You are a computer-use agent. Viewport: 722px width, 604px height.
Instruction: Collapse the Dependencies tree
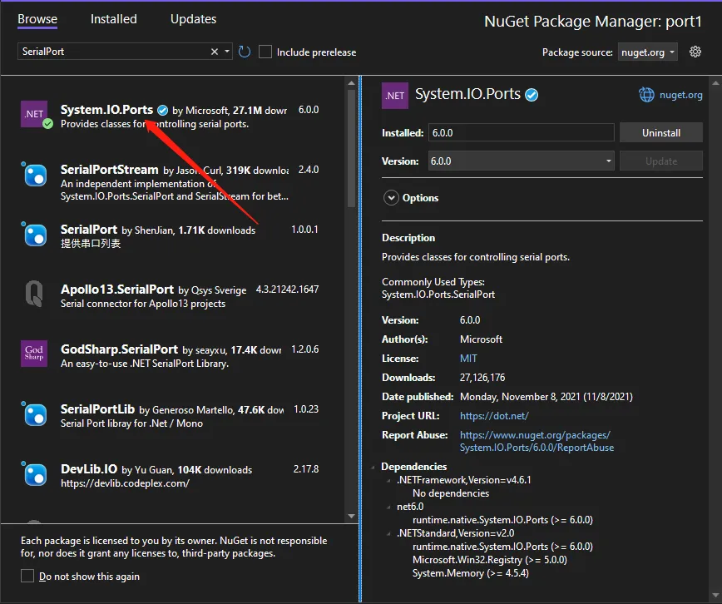point(373,468)
